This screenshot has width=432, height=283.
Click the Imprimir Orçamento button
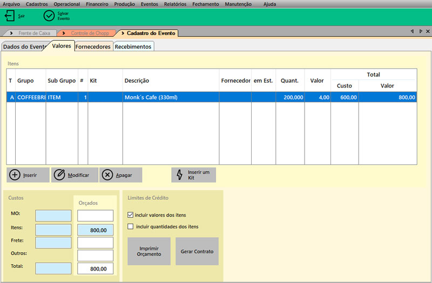tap(149, 251)
